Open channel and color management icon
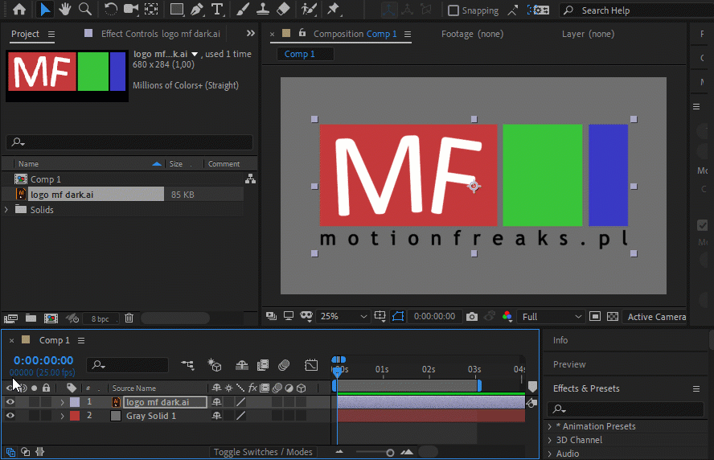 click(x=507, y=317)
